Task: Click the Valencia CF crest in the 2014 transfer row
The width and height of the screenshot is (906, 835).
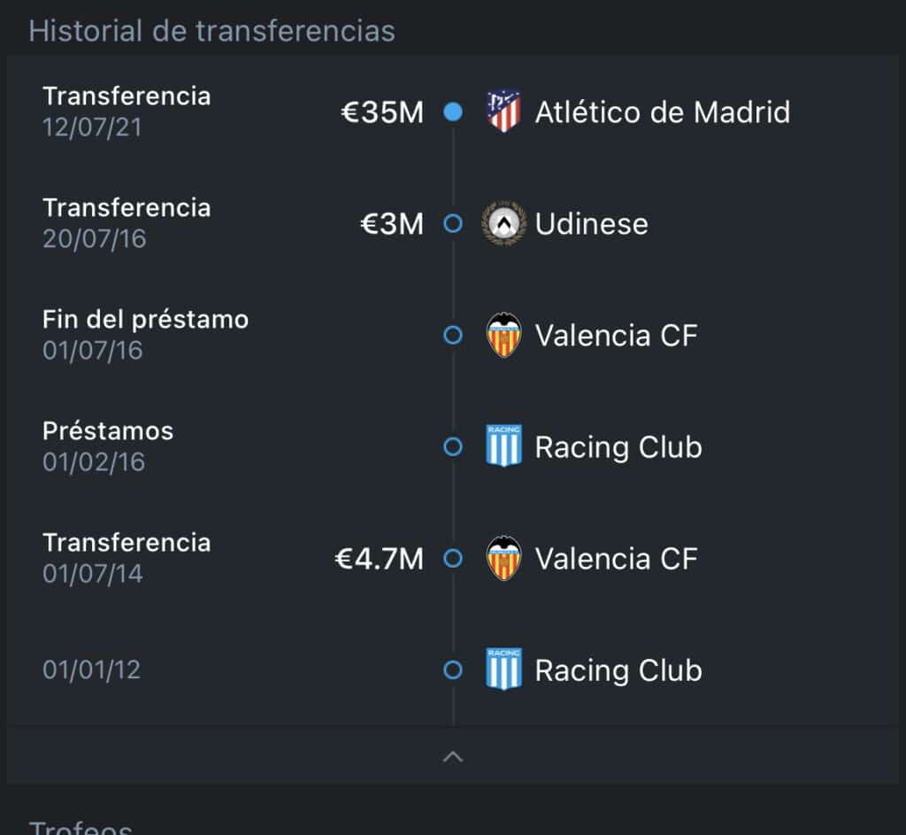Action: click(x=503, y=558)
